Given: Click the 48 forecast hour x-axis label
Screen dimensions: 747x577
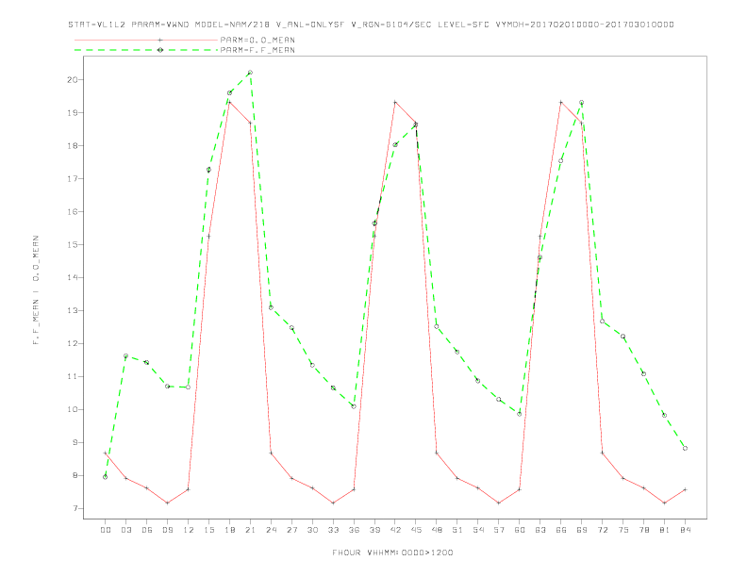Looking at the screenshot, I should click(437, 530).
